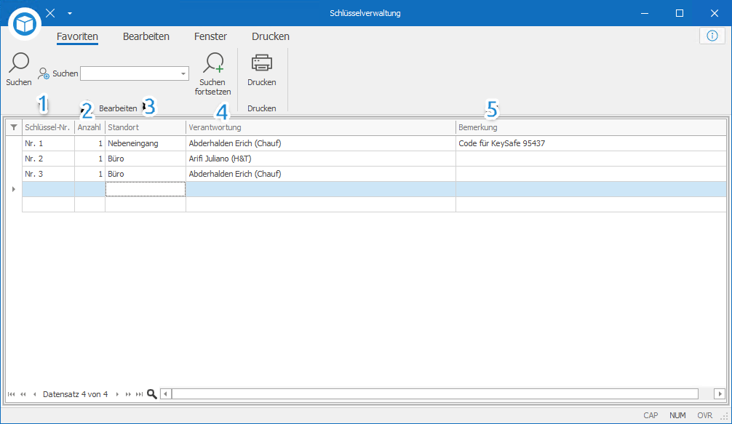Image resolution: width=732 pixels, height=424 pixels.
Task: Select Abderhalden Erich cell in row Nr. 3
Action: click(321, 174)
